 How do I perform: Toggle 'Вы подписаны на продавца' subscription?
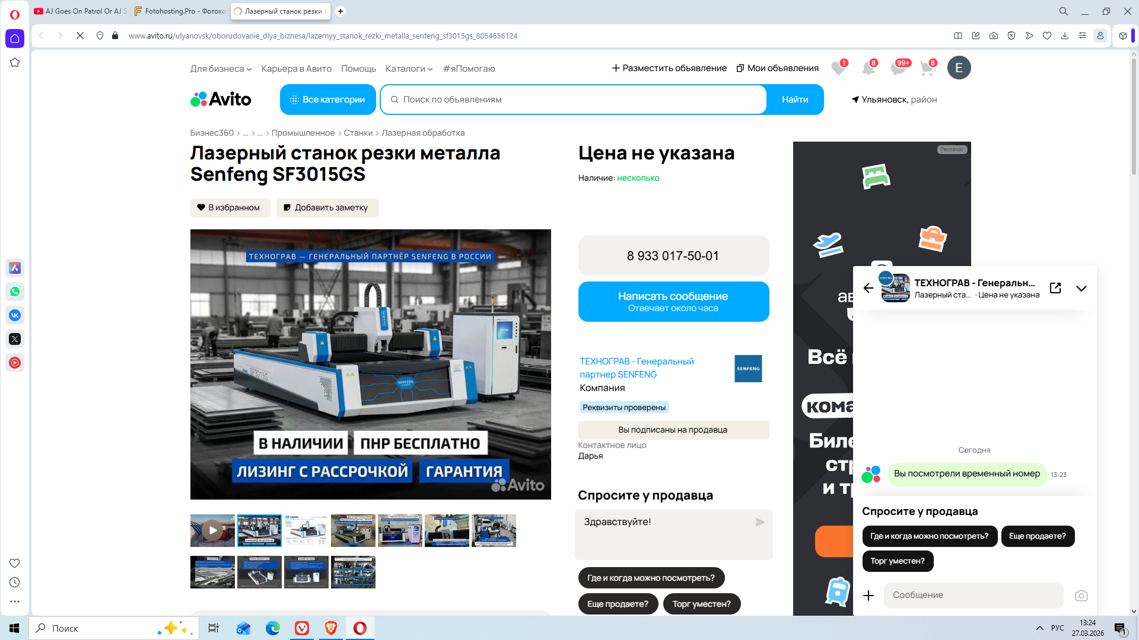(x=673, y=430)
